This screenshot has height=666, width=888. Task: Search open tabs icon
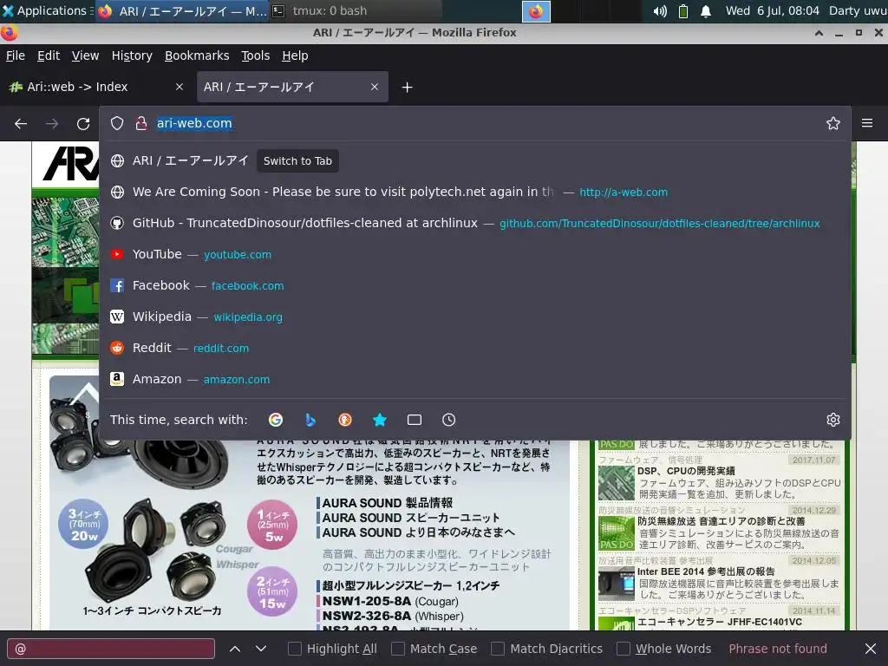(x=414, y=420)
